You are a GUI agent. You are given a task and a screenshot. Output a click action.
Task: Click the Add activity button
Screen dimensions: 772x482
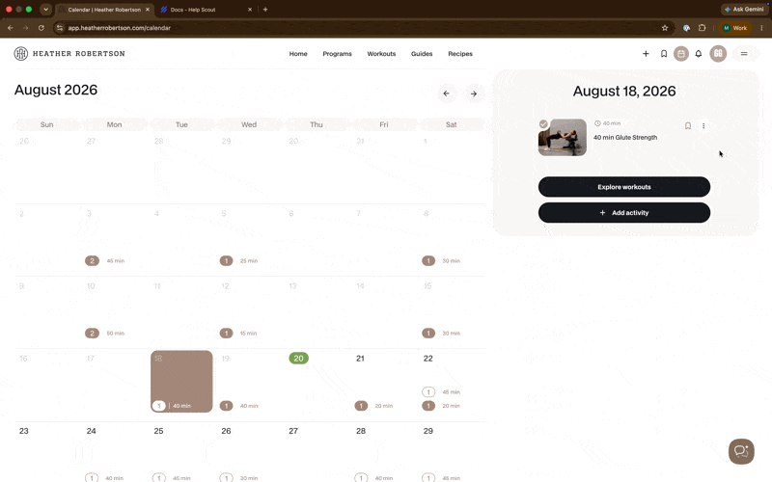point(623,212)
